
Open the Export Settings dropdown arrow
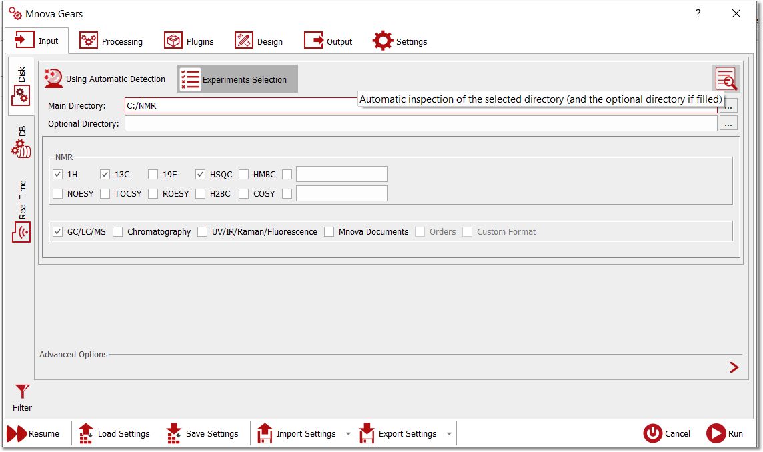[x=449, y=433]
